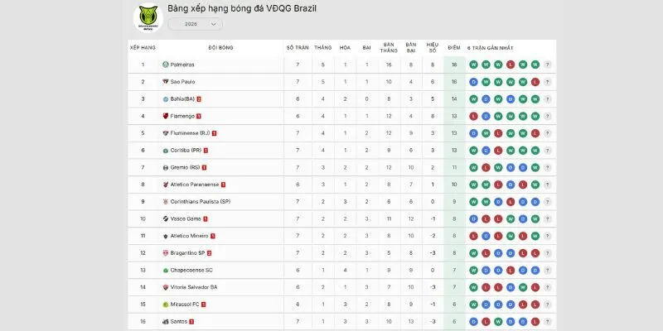The width and height of the screenshot is (663, 331).
Task: Click the Fluminense club crest
Action: [x=165, y=133]
